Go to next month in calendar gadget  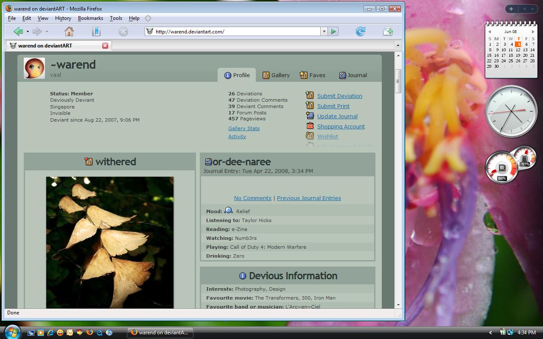[x=533, y=32]
